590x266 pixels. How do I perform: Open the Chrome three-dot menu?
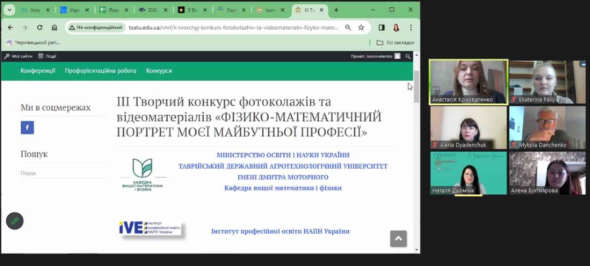point(411,28)
